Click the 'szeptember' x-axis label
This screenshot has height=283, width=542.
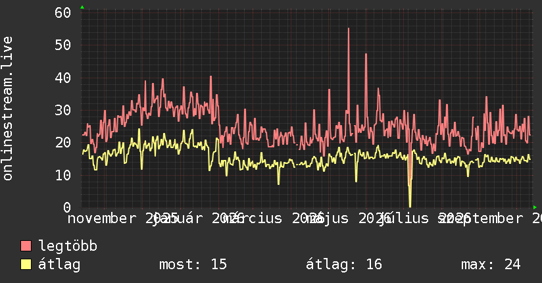481,219
